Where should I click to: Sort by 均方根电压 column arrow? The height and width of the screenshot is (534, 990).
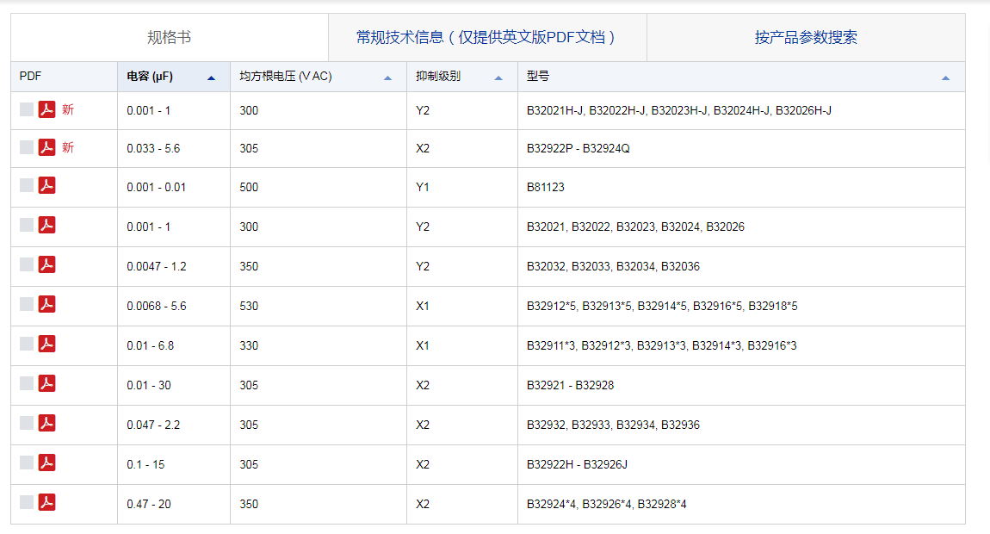pos(387,78)
